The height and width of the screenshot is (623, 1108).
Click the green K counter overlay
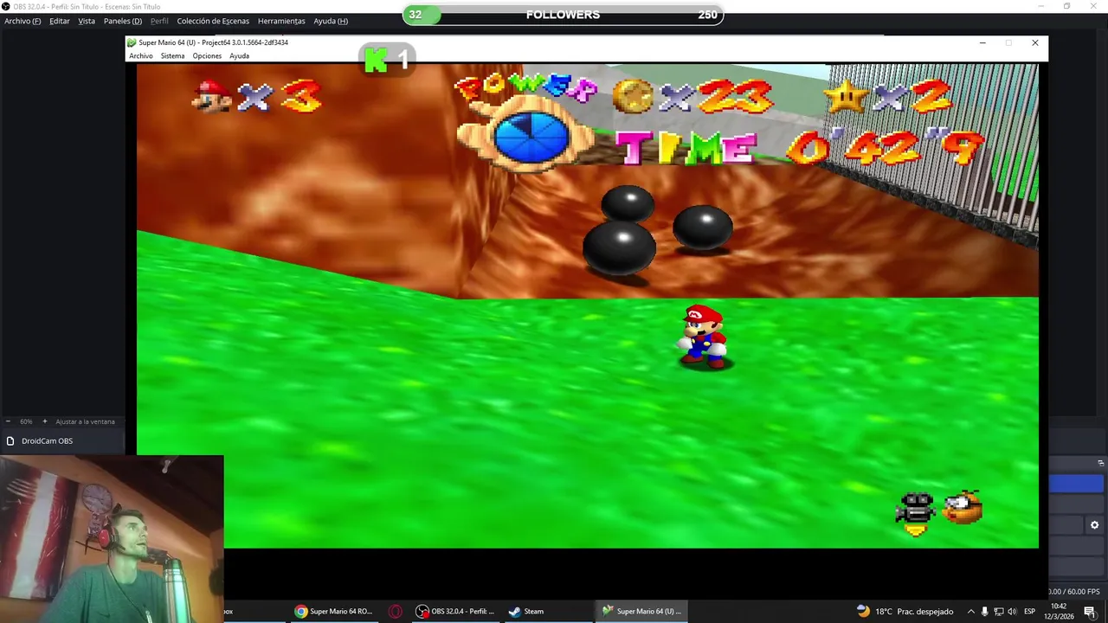388,60
